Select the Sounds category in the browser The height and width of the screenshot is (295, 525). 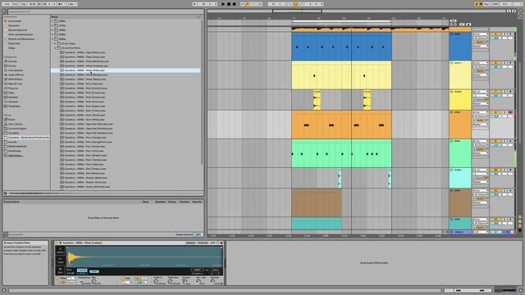[12, 61]
